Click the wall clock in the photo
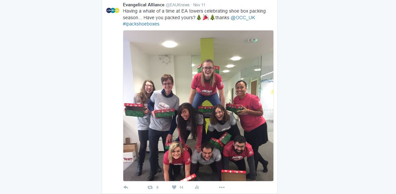 [x=166, y=60]
